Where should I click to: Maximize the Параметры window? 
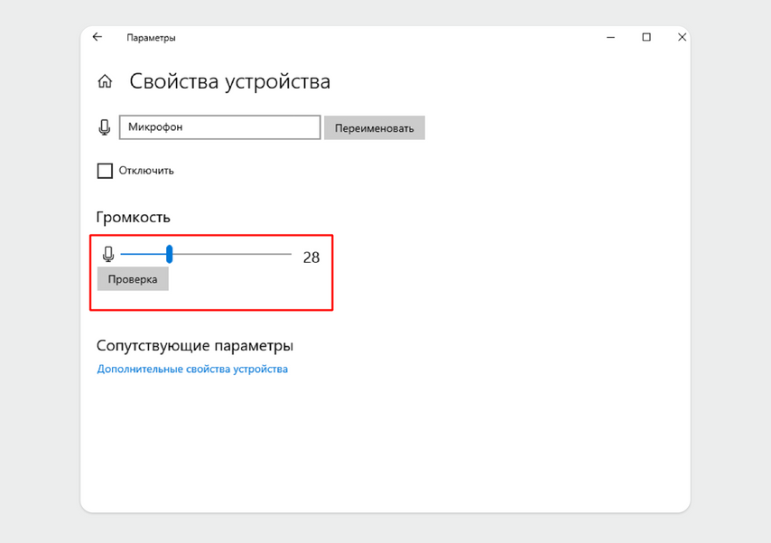[x=646, y=37]
